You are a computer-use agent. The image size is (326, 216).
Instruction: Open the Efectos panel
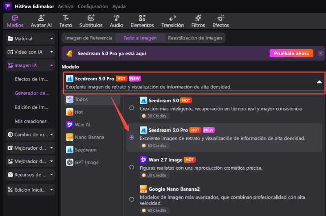coord(221,22)
